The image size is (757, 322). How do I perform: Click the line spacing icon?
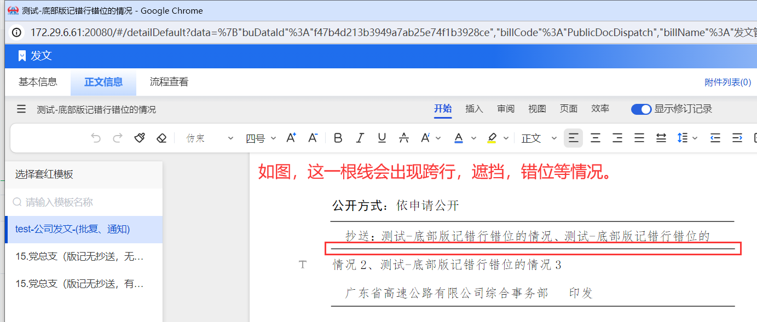point(682,138)
